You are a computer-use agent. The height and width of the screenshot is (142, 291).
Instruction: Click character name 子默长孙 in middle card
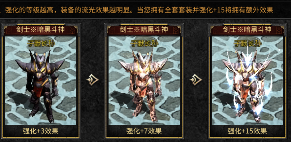(144, 44)
